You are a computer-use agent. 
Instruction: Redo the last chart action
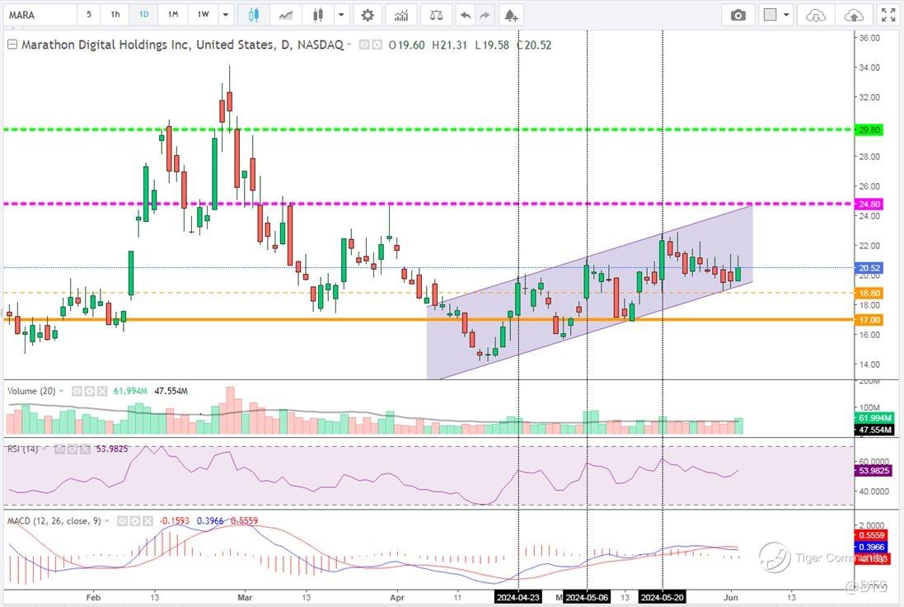click(x=485, y=15)
